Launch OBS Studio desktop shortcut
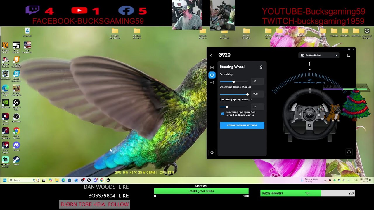The height and width of the screenshot is (210, 374). 16,118
